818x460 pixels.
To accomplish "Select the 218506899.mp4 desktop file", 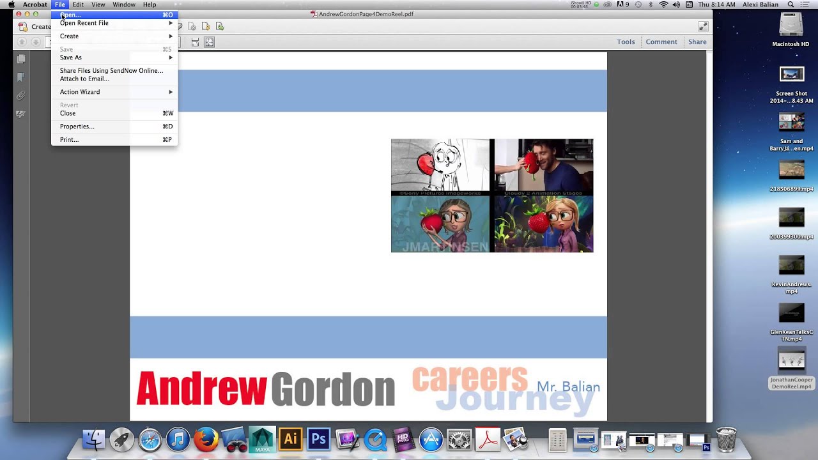I will pos(791,176).
